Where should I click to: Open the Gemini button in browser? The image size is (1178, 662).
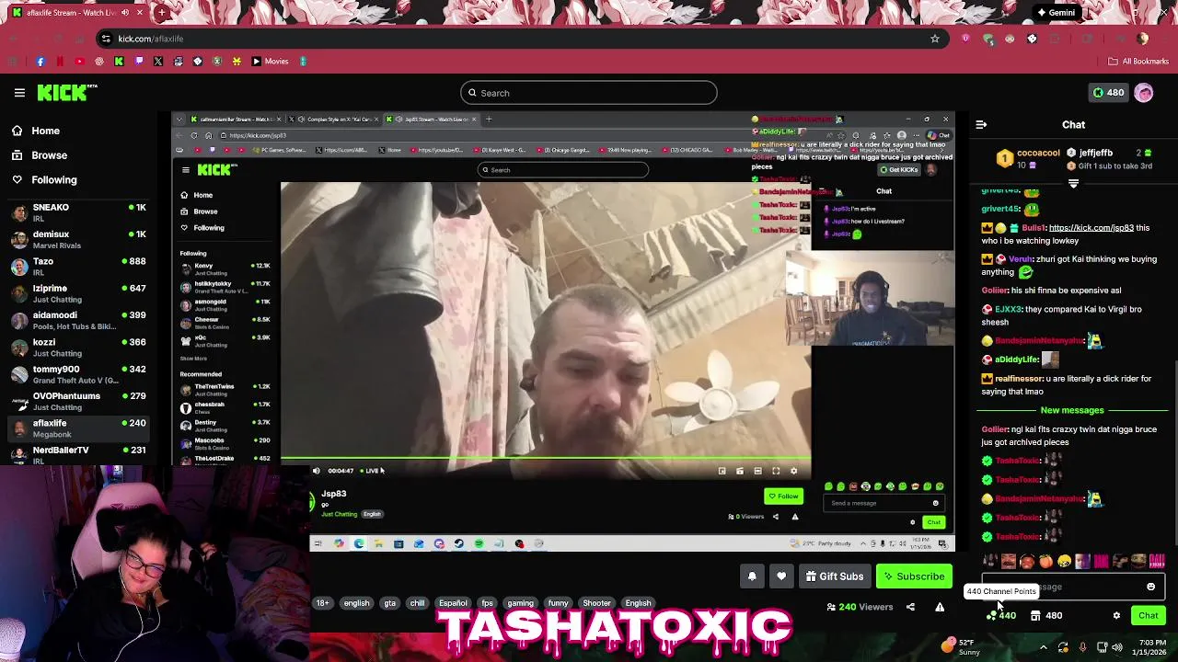(1056, 13)
